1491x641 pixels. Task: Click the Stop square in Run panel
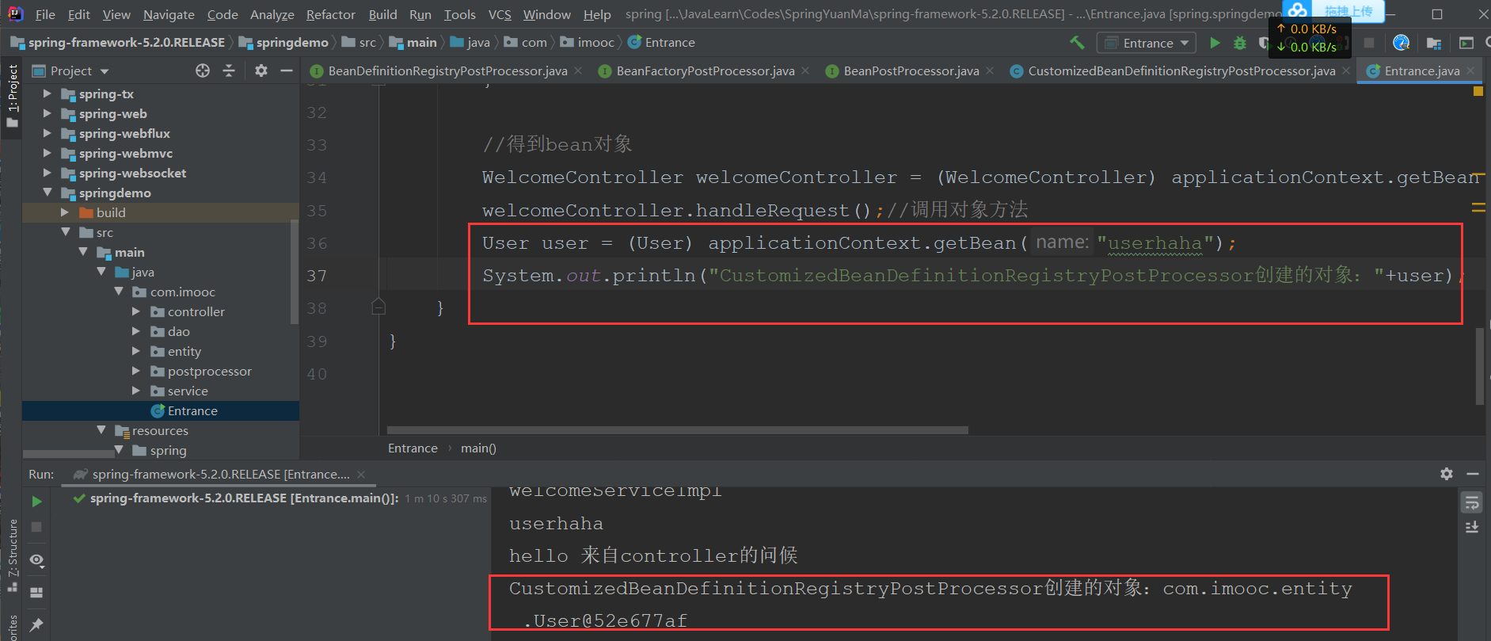pyautogui.click(x=36, y=527)
